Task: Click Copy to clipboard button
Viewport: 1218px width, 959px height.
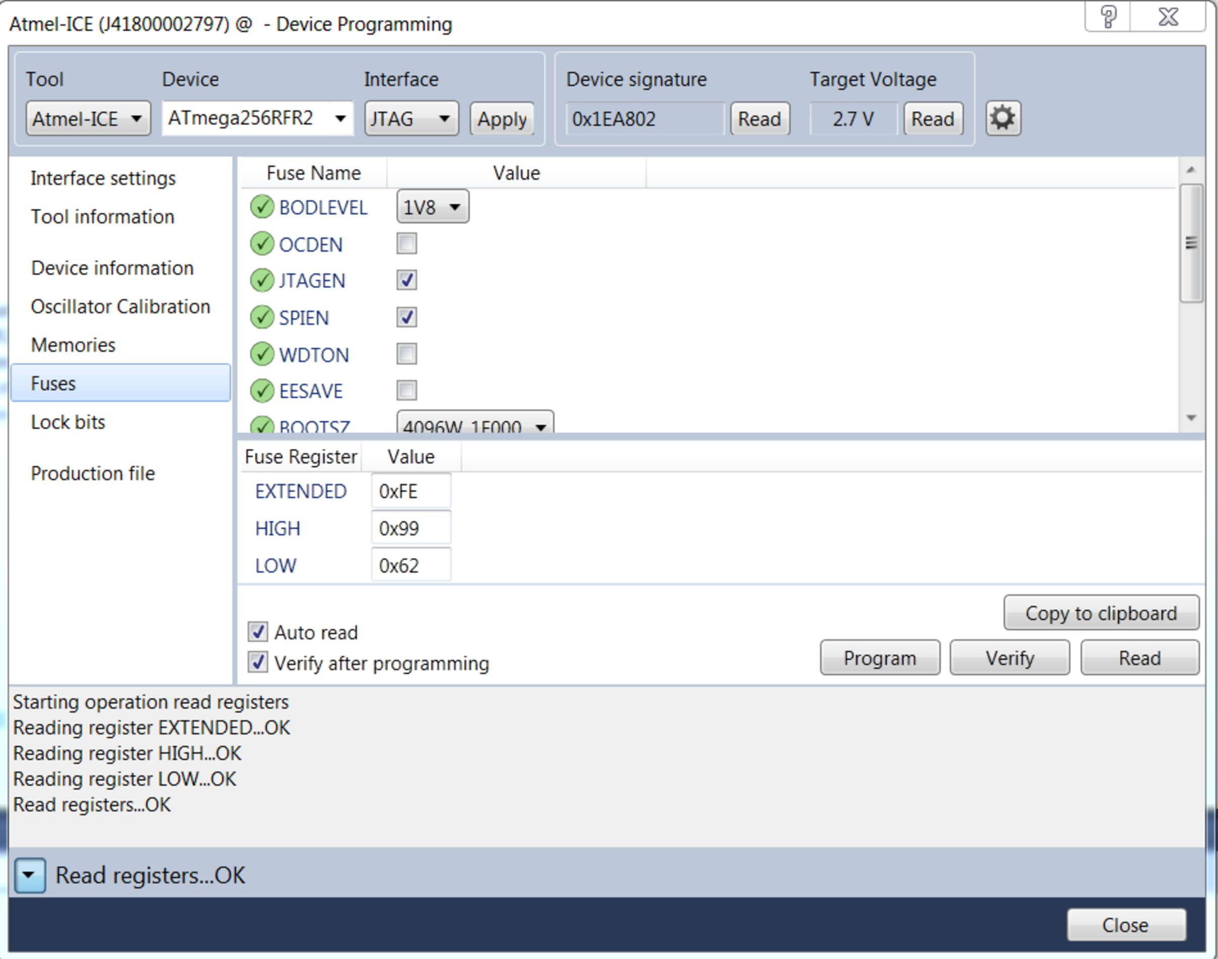Action: pos(1101,612)
